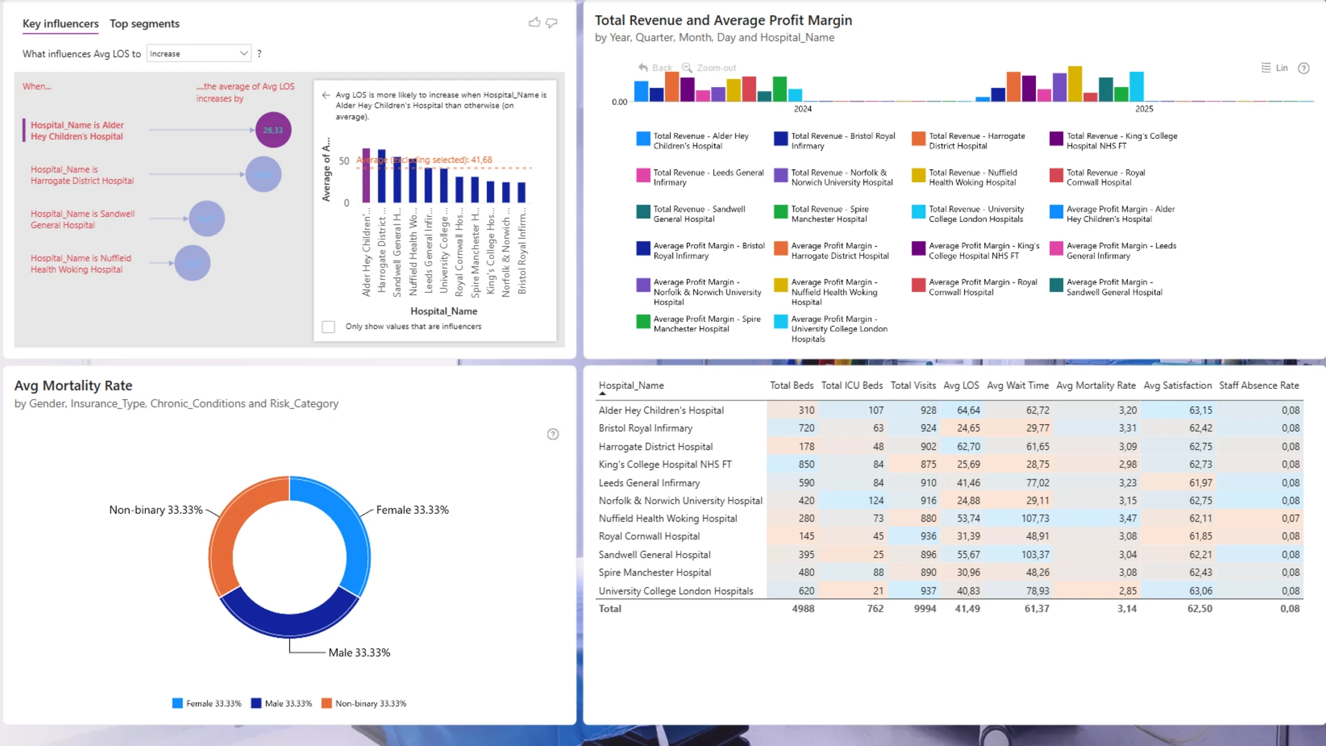Click Total Revenue Alder Hey legend swatch

[643, 138]
